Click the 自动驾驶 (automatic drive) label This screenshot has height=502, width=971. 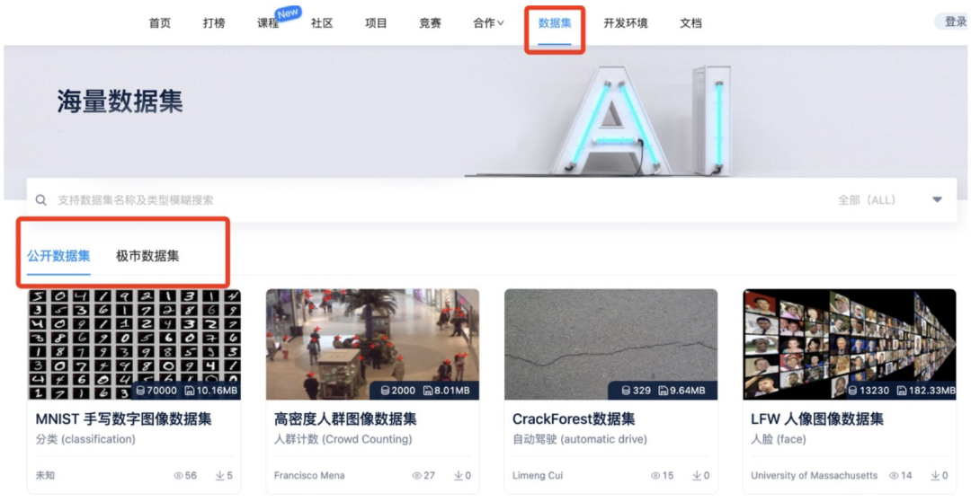point(580,439)
